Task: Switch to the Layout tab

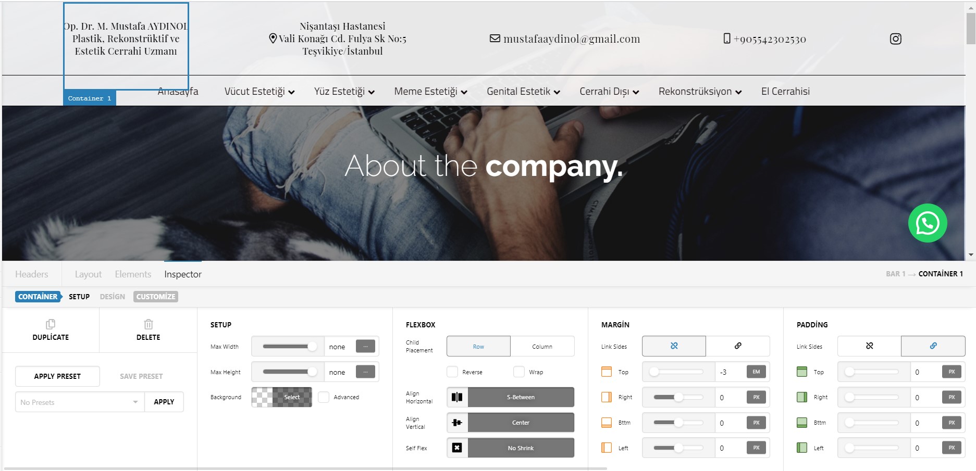Action: pyautogui.click(x=88, y=274)
